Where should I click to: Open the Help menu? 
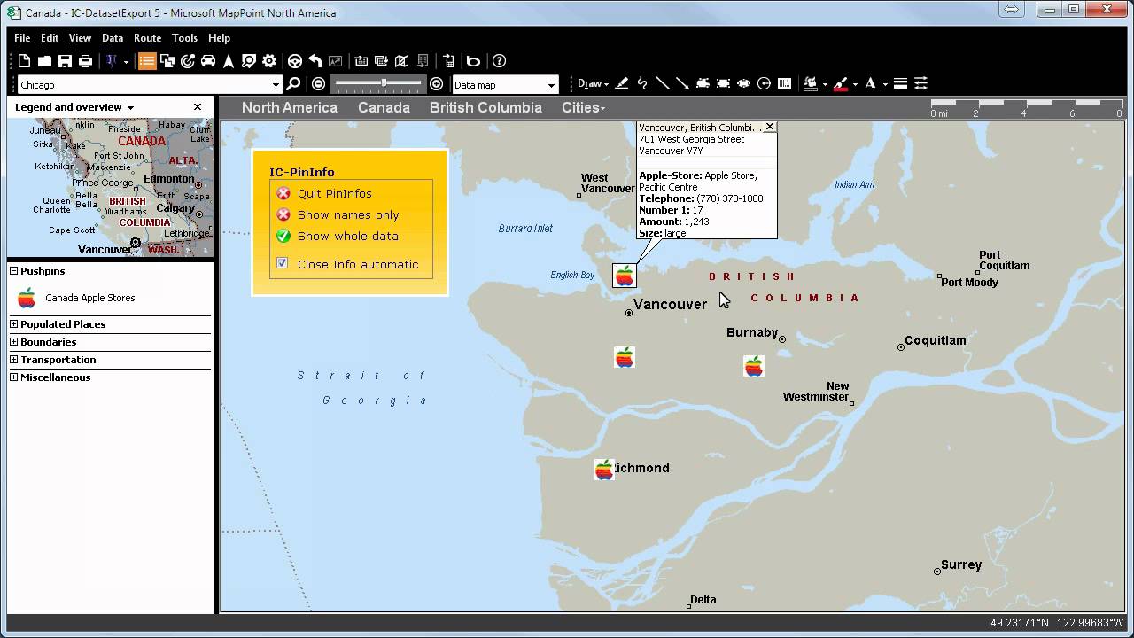pyautogui.click(x=219, y=38)
